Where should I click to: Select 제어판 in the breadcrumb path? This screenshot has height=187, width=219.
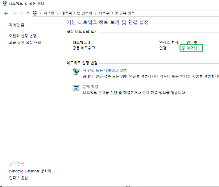coord(49,13)
